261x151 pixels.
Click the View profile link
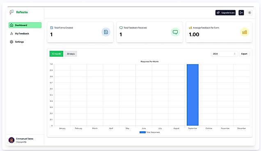tap(21, 142)
